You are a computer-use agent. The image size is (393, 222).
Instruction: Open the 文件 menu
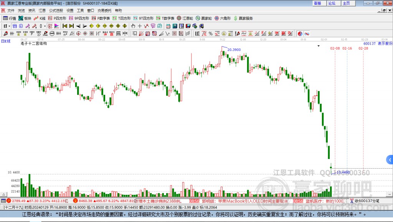click(x=11, y=10)
